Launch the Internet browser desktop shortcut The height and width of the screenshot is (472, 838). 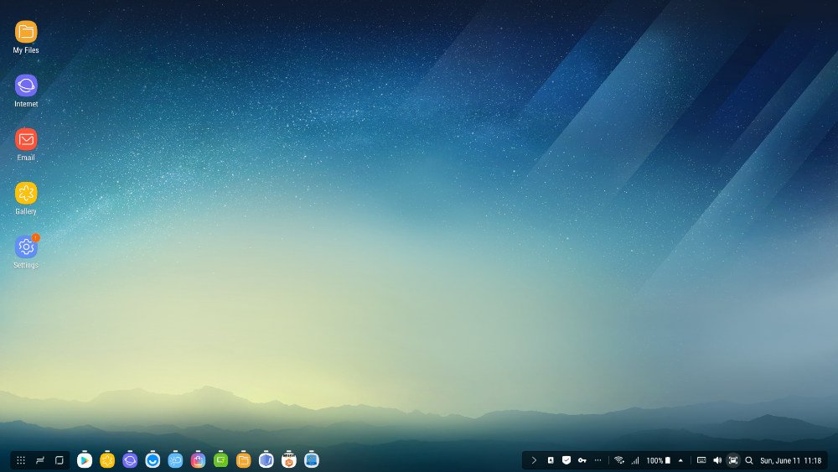click(x=26, y=86)
